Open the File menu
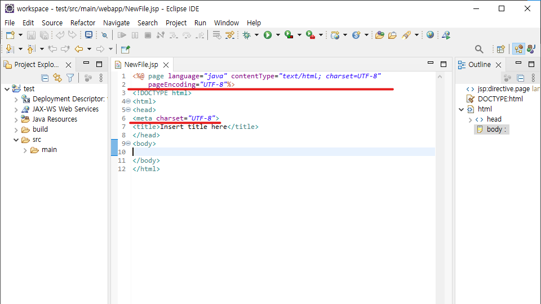This screenshot has width=541, height=304. (10, 23)
